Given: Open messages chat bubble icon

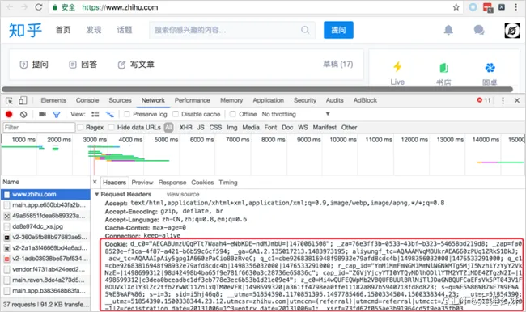Looking at the screenshot, I should pos(479,30).
